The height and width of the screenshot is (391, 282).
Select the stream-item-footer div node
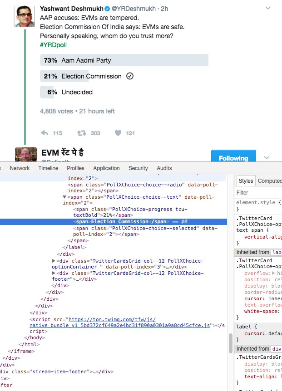[x=57, y=371]
